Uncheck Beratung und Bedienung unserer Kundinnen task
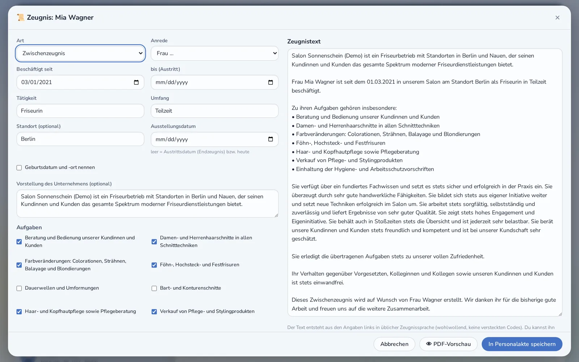Viewport: 579px width, 362px height. point(19,241)
